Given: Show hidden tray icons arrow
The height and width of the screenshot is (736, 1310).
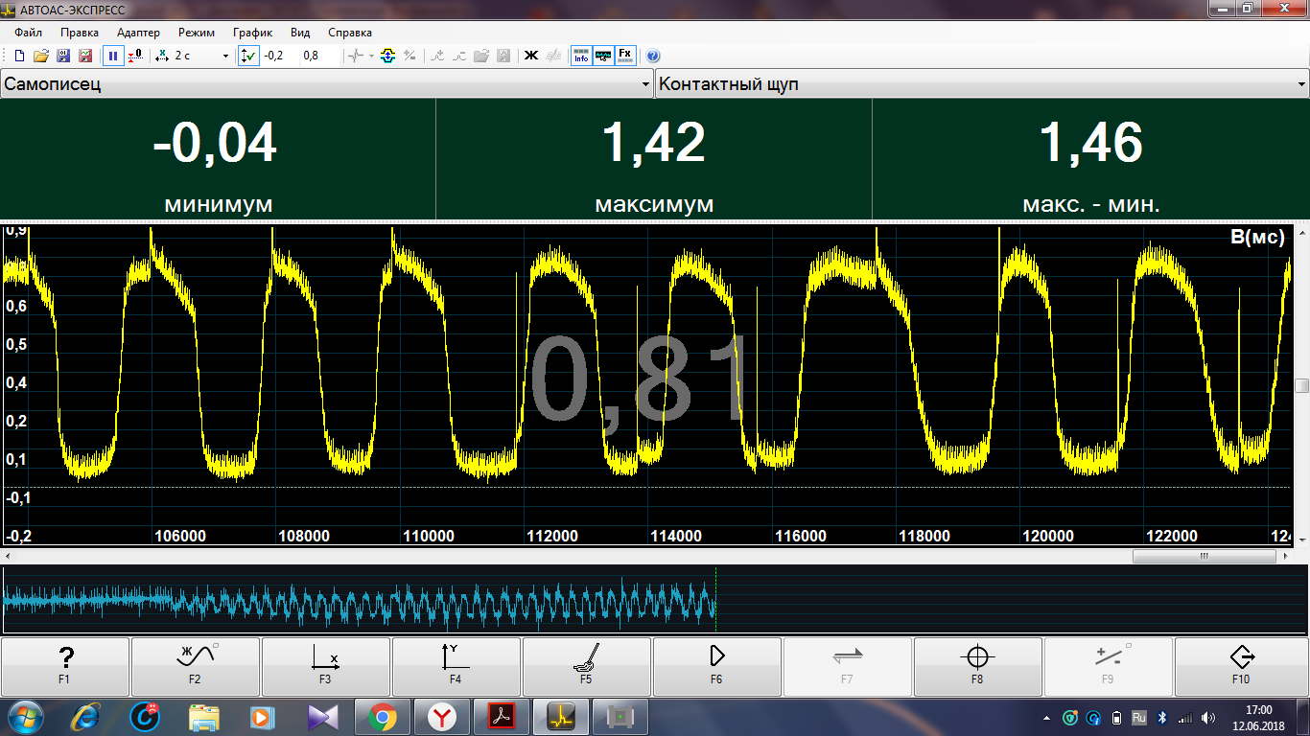Looking at the screenshot, I should coord(1046,717).
